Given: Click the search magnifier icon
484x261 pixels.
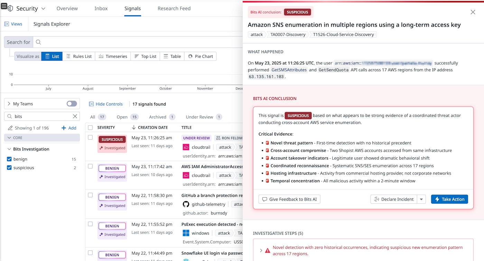Looking at the screenshot, I should coord(38,42).
